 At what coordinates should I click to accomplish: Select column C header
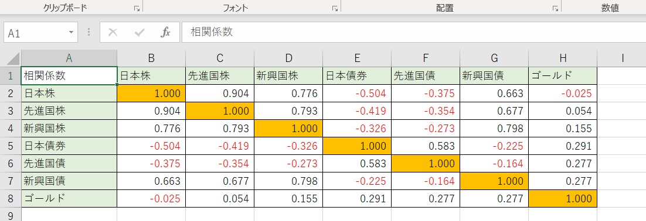[220, 58]
